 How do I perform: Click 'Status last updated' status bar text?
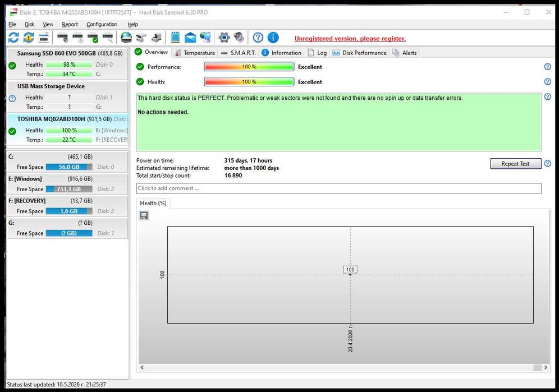(x=56, y=385)
